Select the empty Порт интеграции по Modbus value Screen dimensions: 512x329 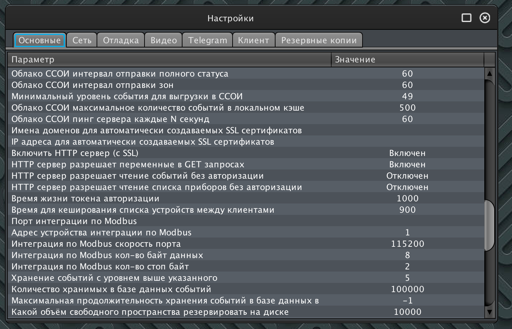coord(407,221)
